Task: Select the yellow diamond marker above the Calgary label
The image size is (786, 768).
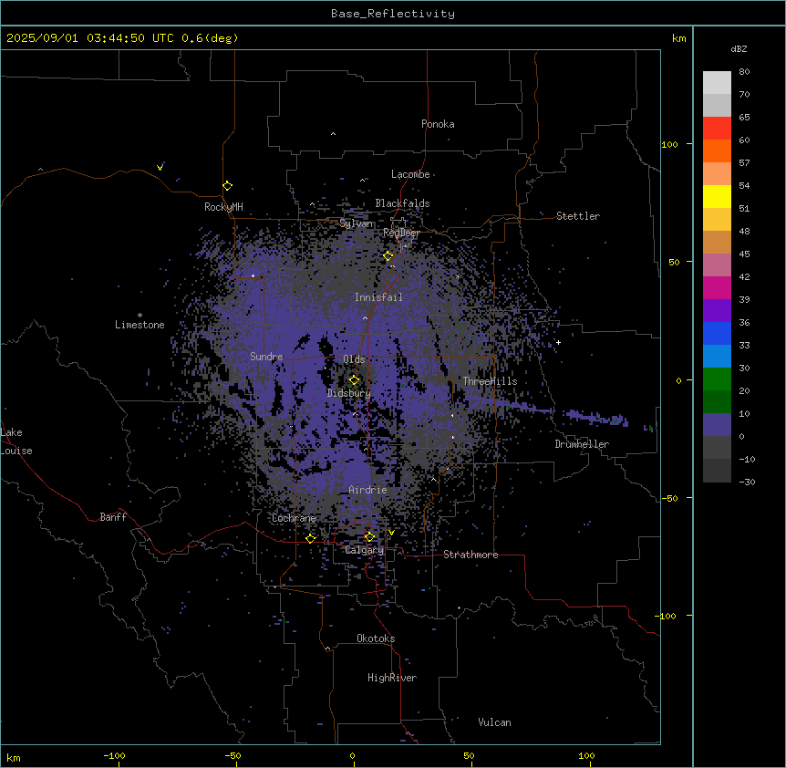Action: [369, 537]
